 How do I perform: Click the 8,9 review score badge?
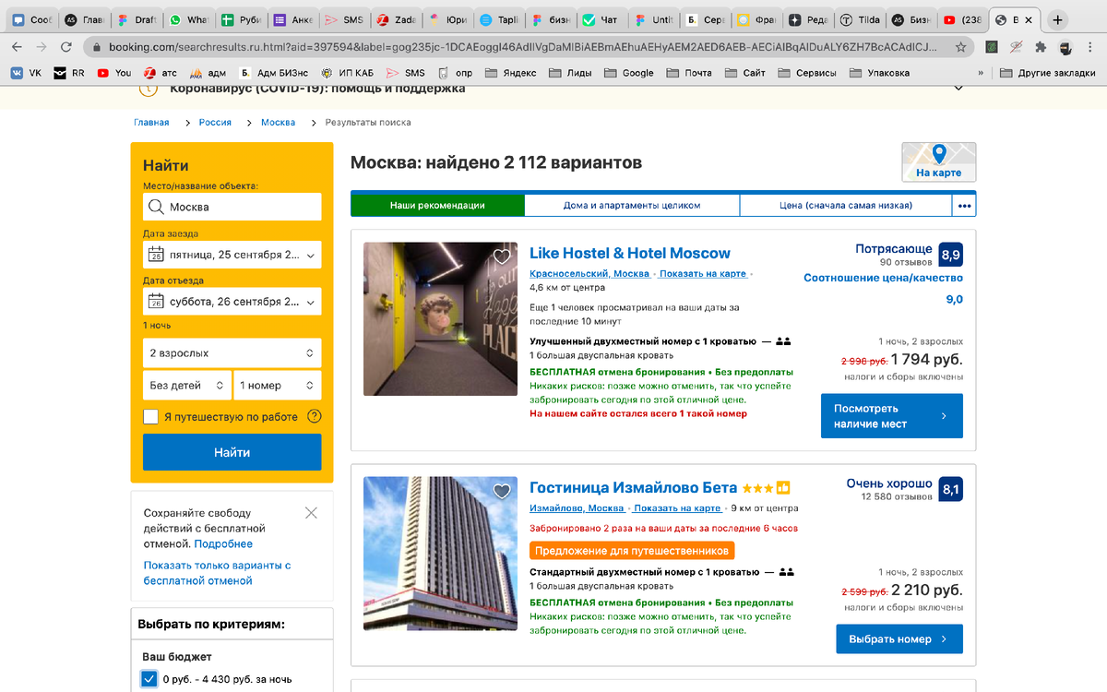pos(950,255)
